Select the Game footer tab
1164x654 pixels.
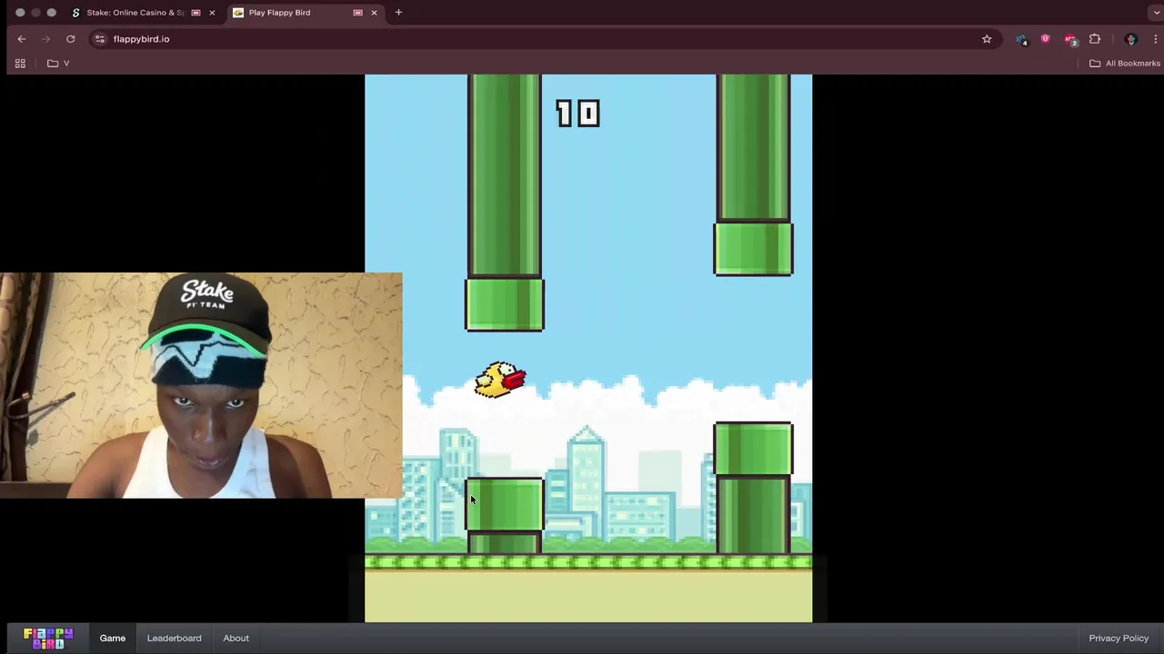(x=113, y=638)
